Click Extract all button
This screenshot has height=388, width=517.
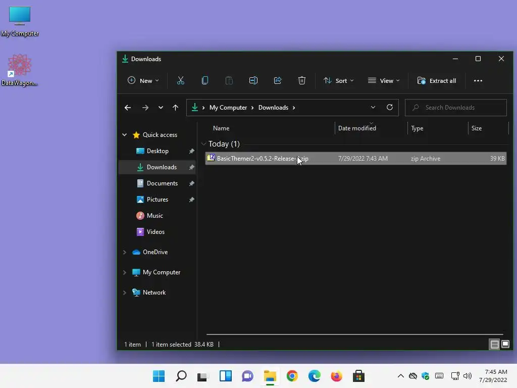click(x=437, y=81)
